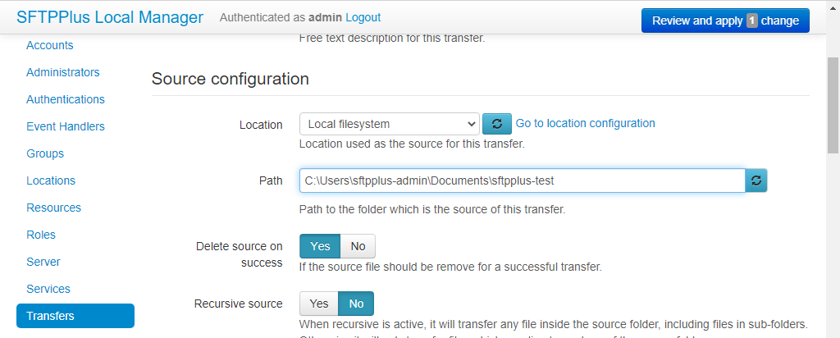Click text 'Location used as the source for this transfer.'

412,144
